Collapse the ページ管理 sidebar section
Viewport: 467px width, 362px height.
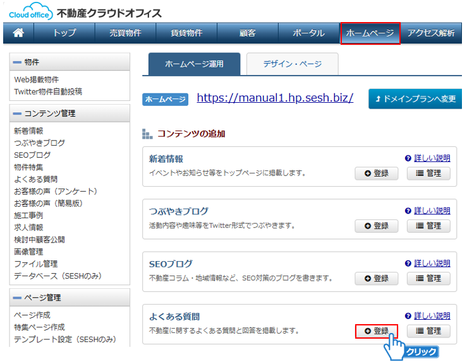18,298
